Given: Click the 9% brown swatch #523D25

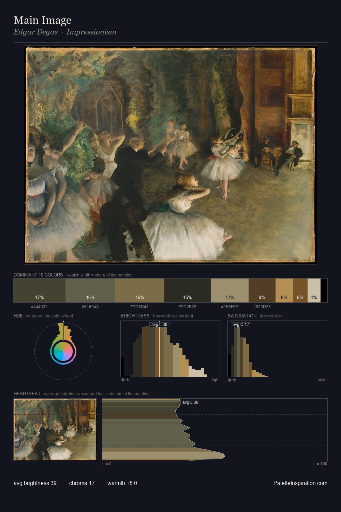Looking at the screenshot, I should tap(262, 290).
